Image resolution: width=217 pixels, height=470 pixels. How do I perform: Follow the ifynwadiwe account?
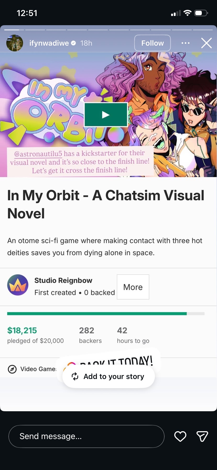[x=153, y=43]
